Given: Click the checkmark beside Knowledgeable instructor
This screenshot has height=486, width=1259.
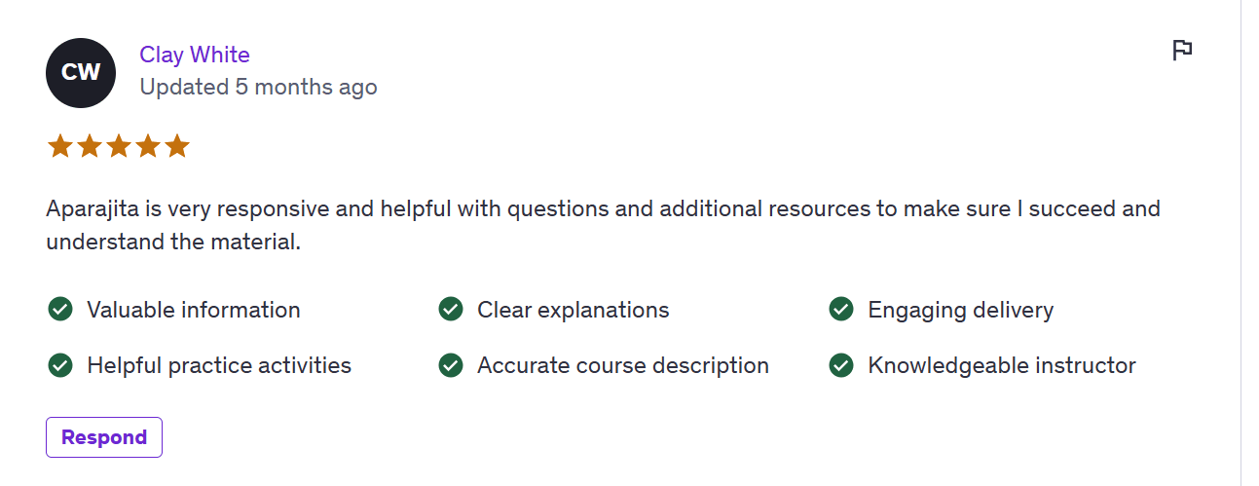Looking at the screenshot, I should pyautogui.click(x=841, y=365).
